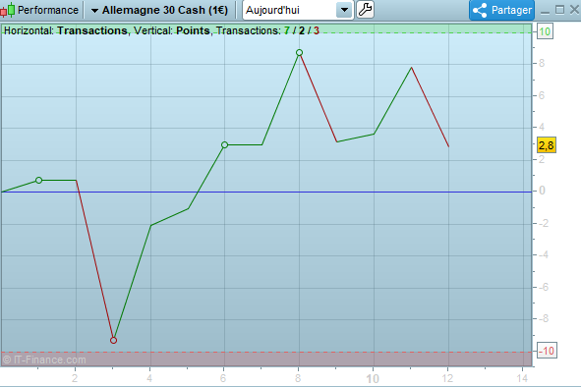Click the circle marker at transaction 1

[x=39, y=181]
